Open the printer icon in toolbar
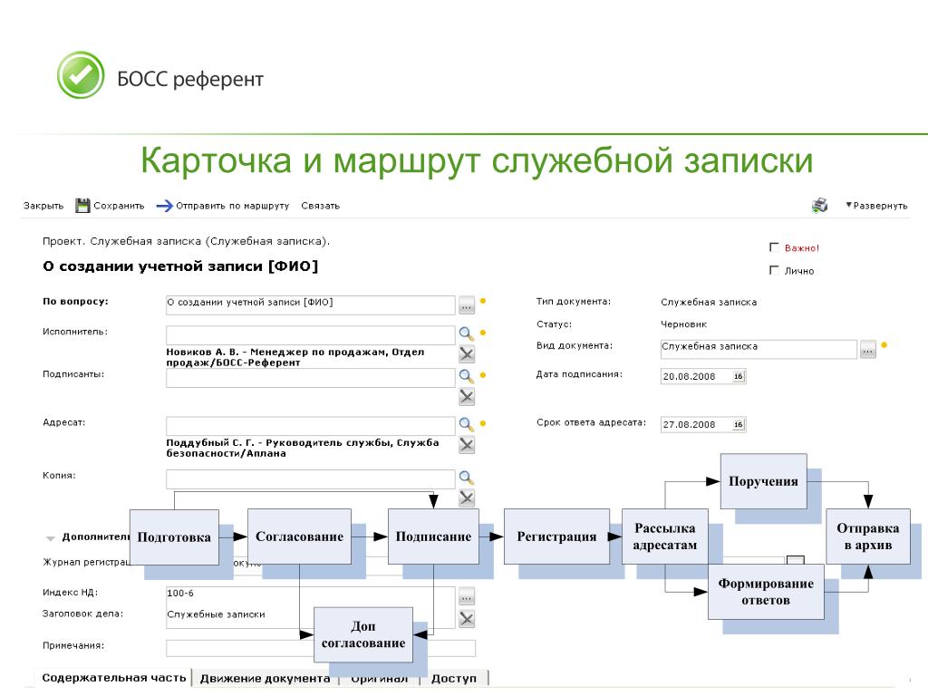The height and width of the screenshot is (696, 928). click(x=819, y=206)
